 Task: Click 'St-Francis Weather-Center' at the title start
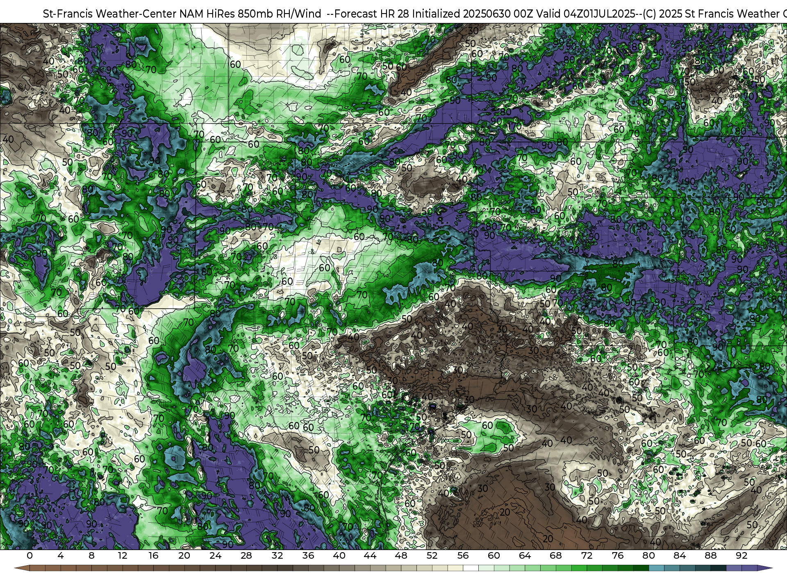pyautogui.click(x=110, y=14)
